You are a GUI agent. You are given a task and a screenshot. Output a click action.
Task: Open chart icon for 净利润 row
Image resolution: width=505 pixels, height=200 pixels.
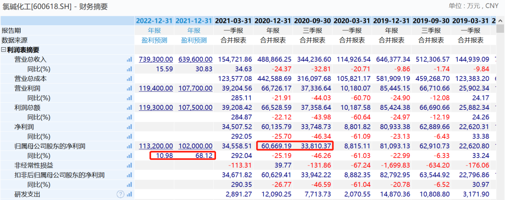coord(130,127)
